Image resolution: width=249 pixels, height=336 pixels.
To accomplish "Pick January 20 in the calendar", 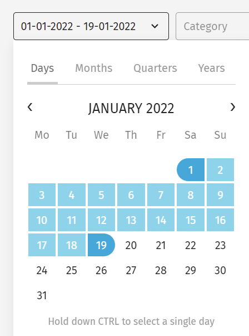I will [131, 245].
